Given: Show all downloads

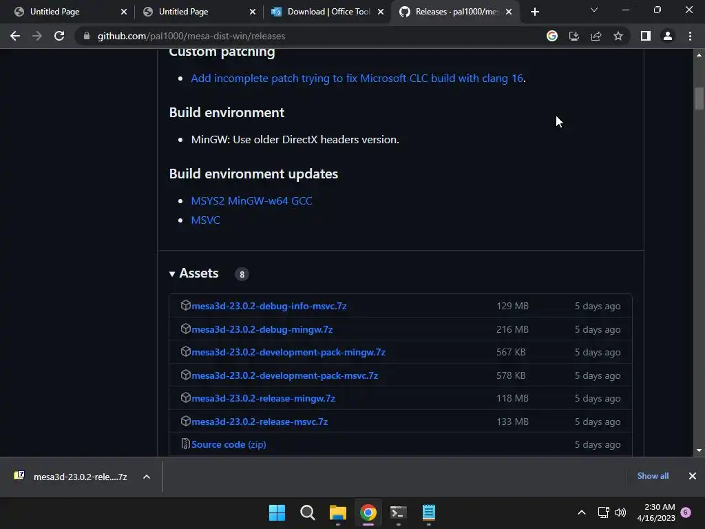Looking at the screenshot, I should click(x=653, y=476).
